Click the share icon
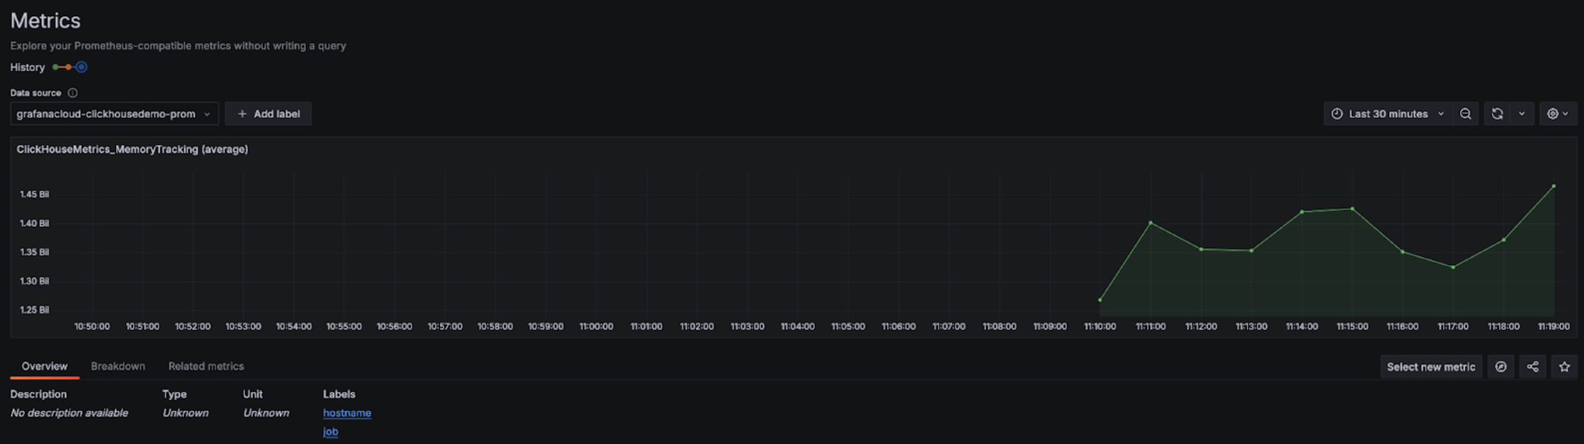Viewport: 1584px width, 444px height. pos(1532,367)
